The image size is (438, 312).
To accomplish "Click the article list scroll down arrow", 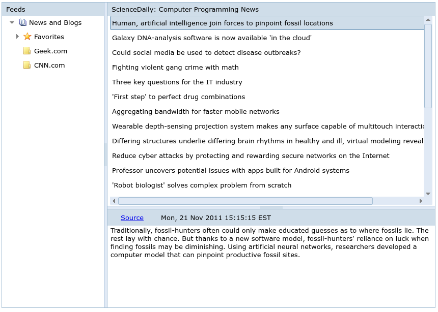I will (428, 194).
